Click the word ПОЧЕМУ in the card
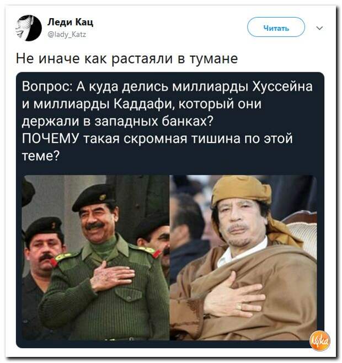This screenshot has height=363, width=342. (x=51, y=138)
